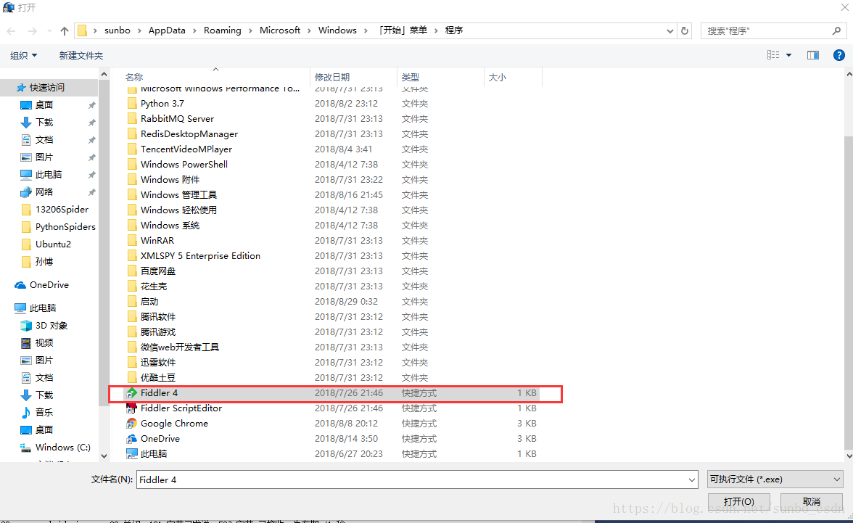Select the TencentVideoMPlayer folder

tap(186, 149)
